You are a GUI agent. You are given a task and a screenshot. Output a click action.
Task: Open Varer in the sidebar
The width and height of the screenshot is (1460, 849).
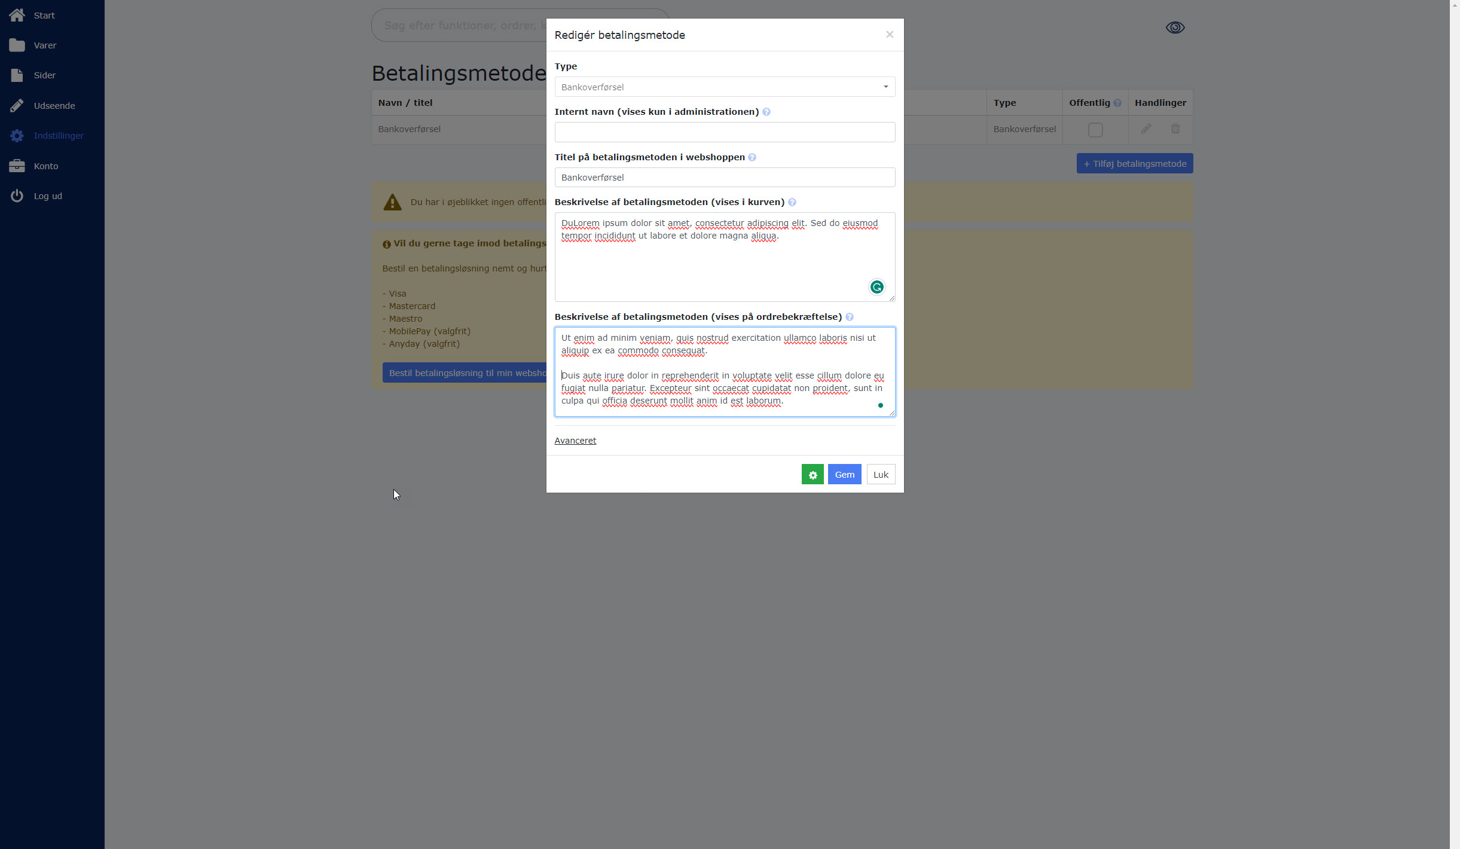pos(45,45)
